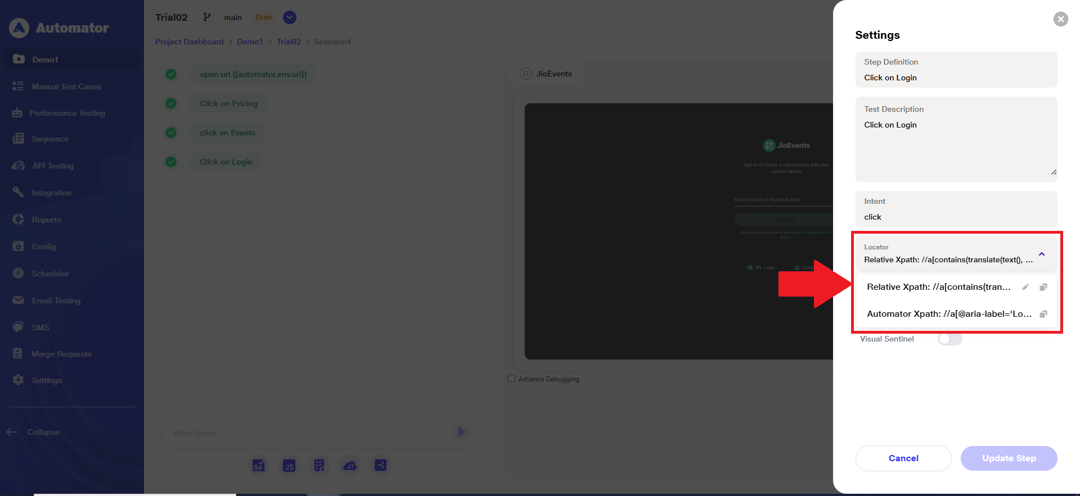
Task: Click the Test Description text area
Action: (x=956, y=146)
